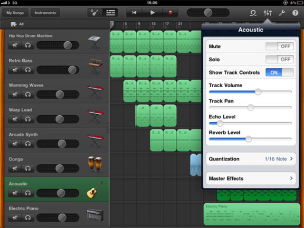This screenshot has width=304, height=228.
Task: Open the track mixer settings icon
Action: (267, 13)
